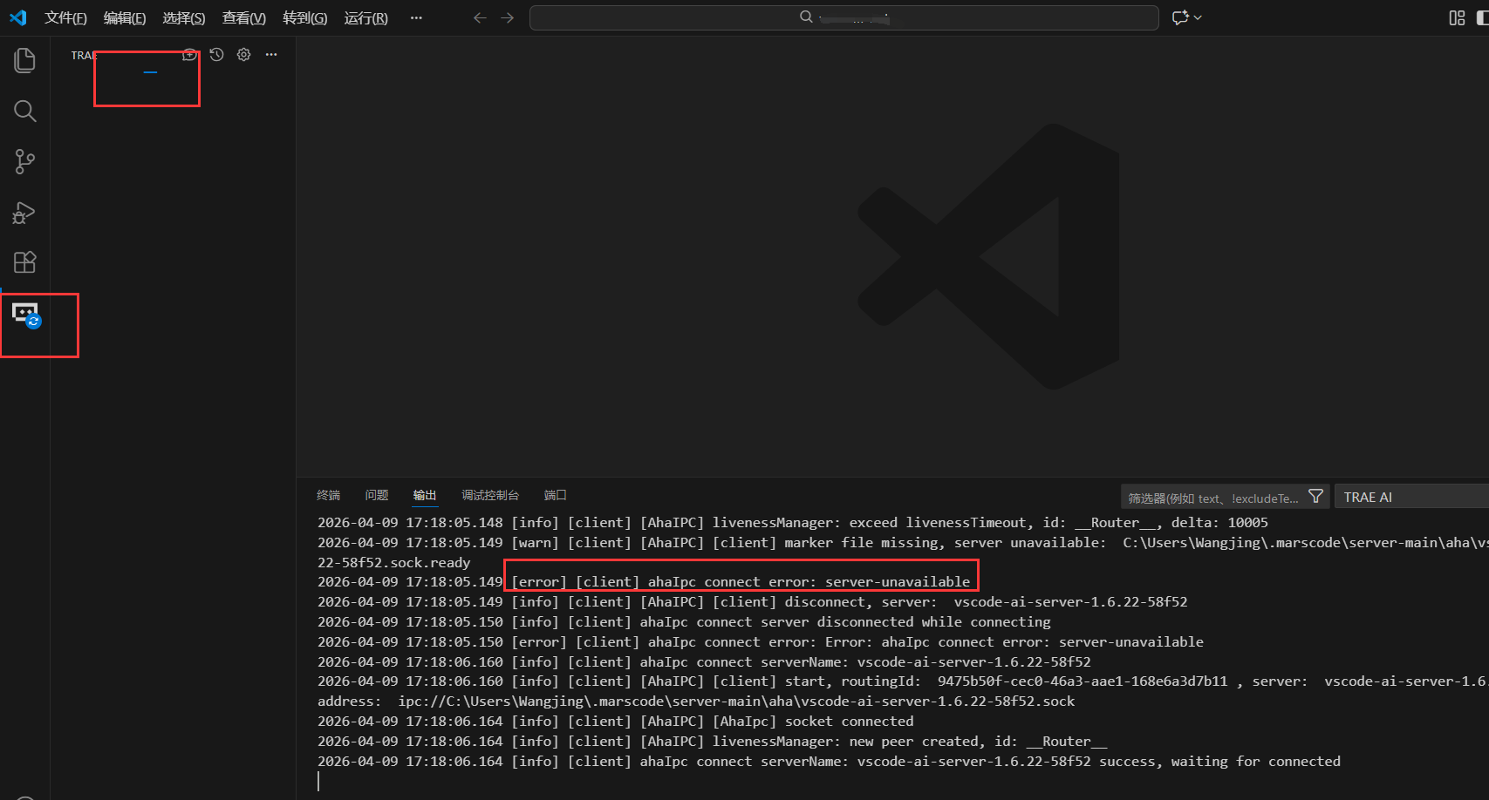
Task: Show TRAE chat history
Action: tap(216, 55)
